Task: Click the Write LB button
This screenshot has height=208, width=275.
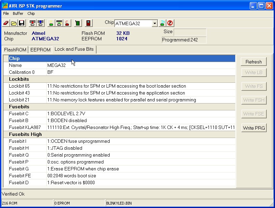Action: click(x=254, y=72)
